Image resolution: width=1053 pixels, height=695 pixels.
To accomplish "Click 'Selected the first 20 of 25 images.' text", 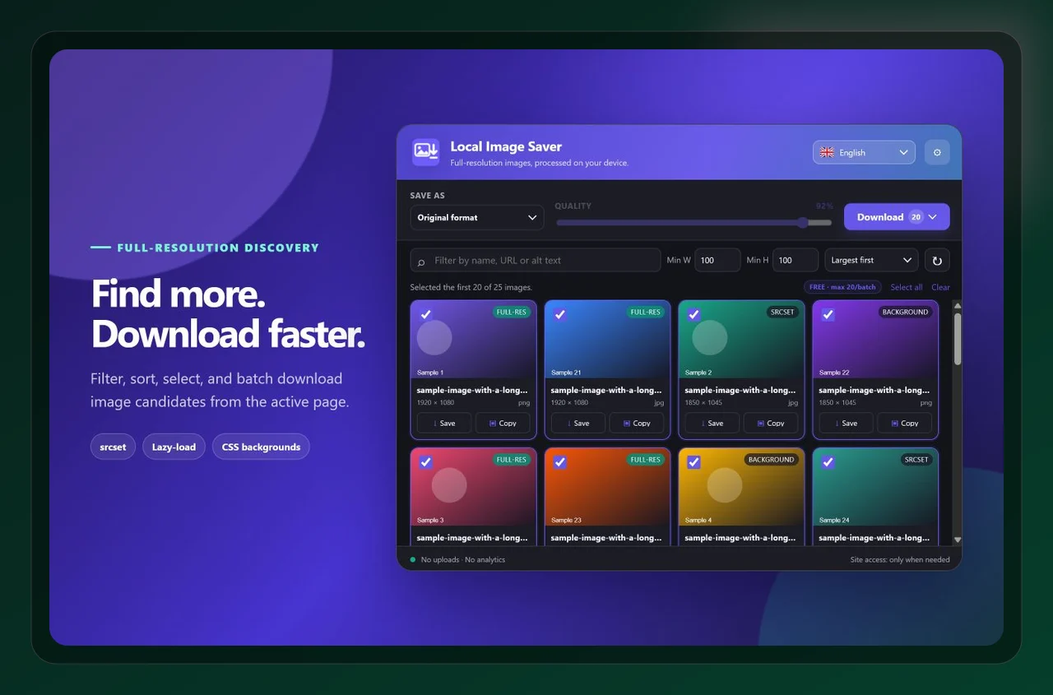I will click(x=471, y=287).
